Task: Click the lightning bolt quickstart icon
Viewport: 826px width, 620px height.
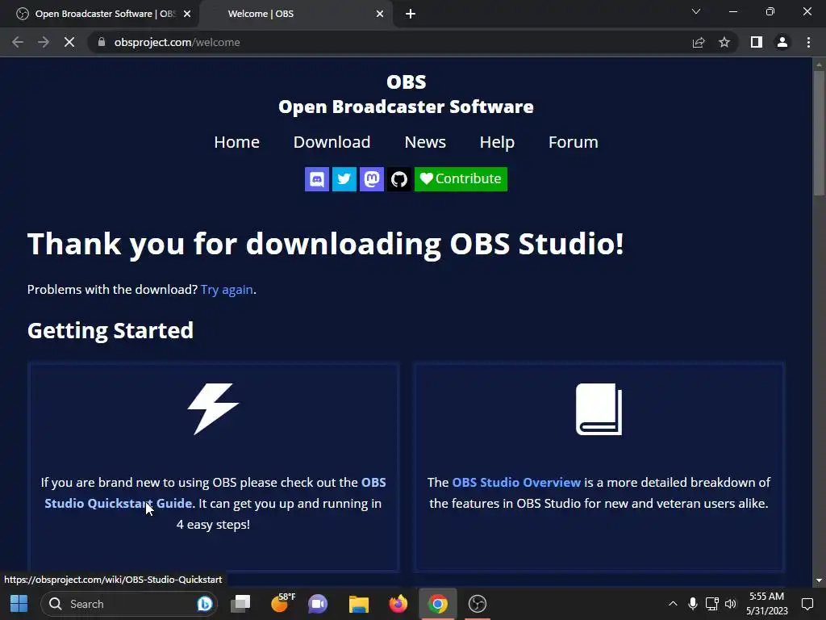Action: coord(213,409)
